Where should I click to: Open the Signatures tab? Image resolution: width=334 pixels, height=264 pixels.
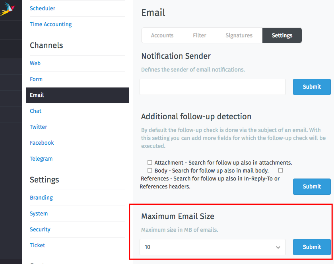click(239, 35)
